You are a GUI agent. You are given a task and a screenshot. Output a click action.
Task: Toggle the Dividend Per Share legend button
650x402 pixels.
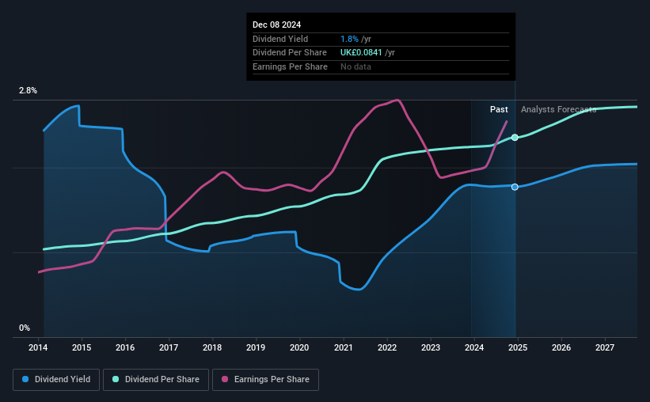click(156, 380)
